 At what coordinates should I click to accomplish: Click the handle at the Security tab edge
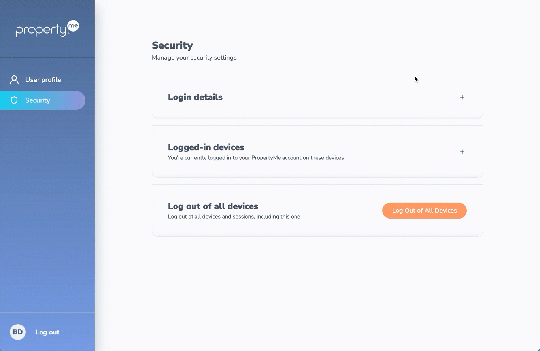pyautogui.click(x=83, y=100)
